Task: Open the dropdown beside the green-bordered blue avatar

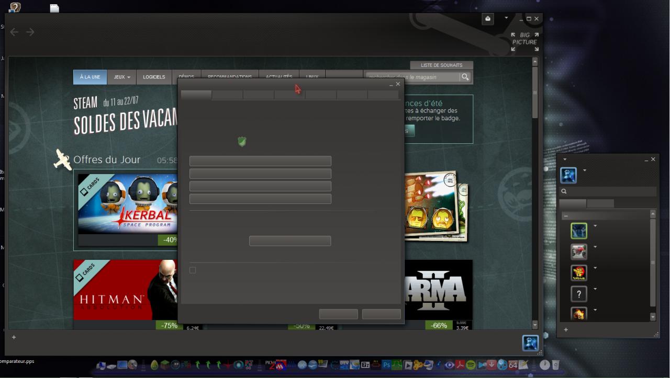Action: pyautogui.click(x=595, y=226)
